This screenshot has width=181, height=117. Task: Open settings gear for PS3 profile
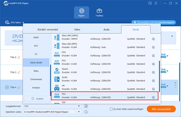pyautogui.click(x=153, y=97)
